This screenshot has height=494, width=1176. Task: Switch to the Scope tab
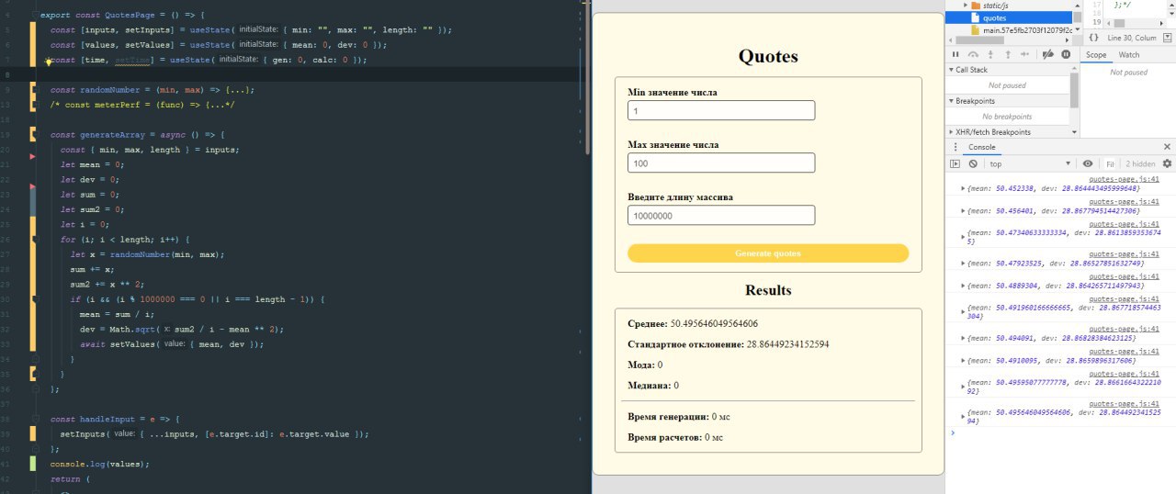click(x=1096, y=55)
